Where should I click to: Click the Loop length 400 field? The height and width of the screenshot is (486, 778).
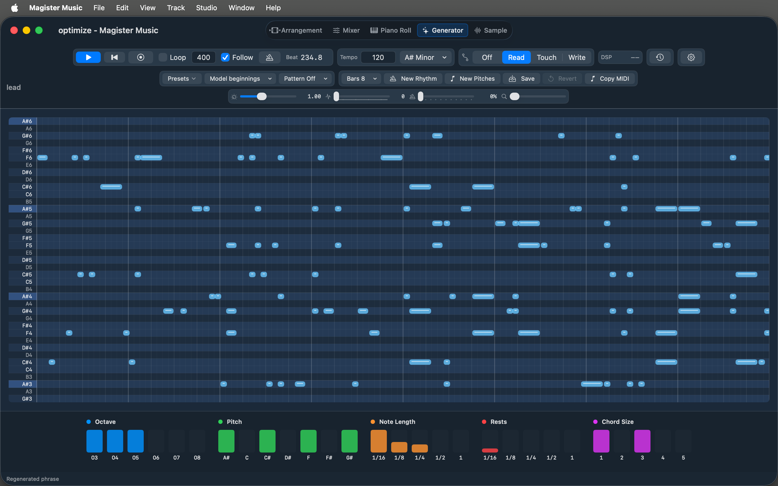point(203,57)
